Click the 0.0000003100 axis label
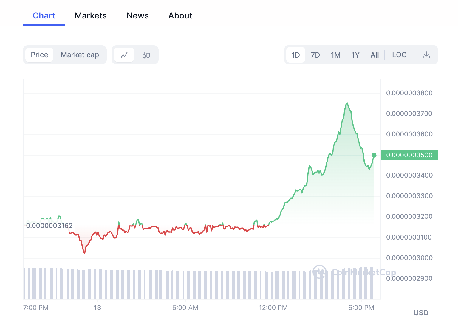Screen dimensions: 458x326 click(x=409, y=237)
